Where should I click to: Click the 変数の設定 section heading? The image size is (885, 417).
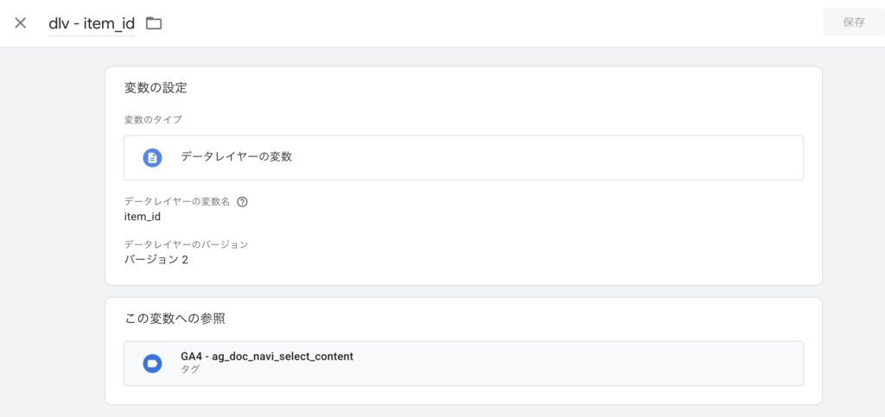[x=156, y=87]
